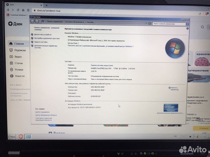
Task: Click the Brave Shields icon
Action: coord(207,14)
